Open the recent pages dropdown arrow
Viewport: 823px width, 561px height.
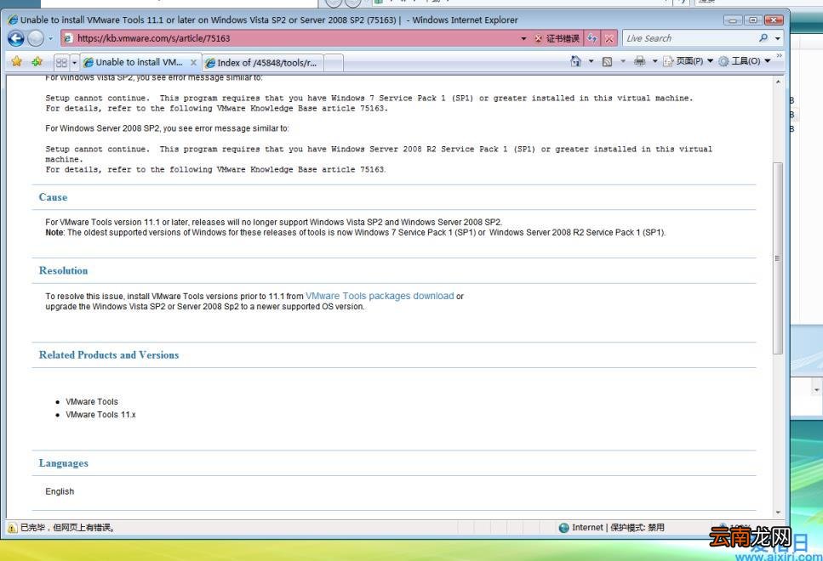50,38
